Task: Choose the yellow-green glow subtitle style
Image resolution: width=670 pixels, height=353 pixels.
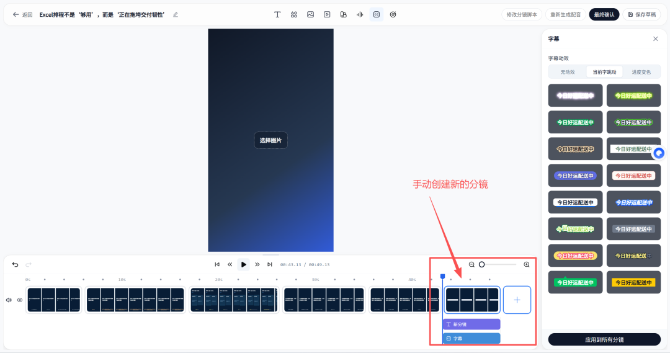Action: click(633, 96)
